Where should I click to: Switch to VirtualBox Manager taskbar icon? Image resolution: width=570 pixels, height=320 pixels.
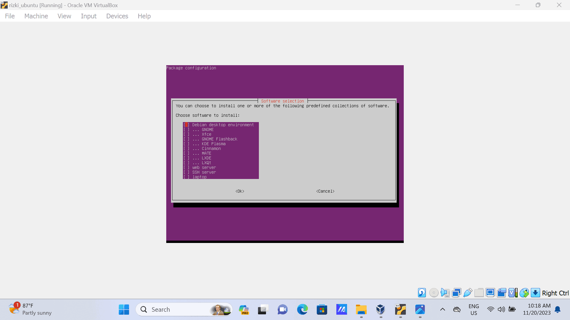(381, 310)
